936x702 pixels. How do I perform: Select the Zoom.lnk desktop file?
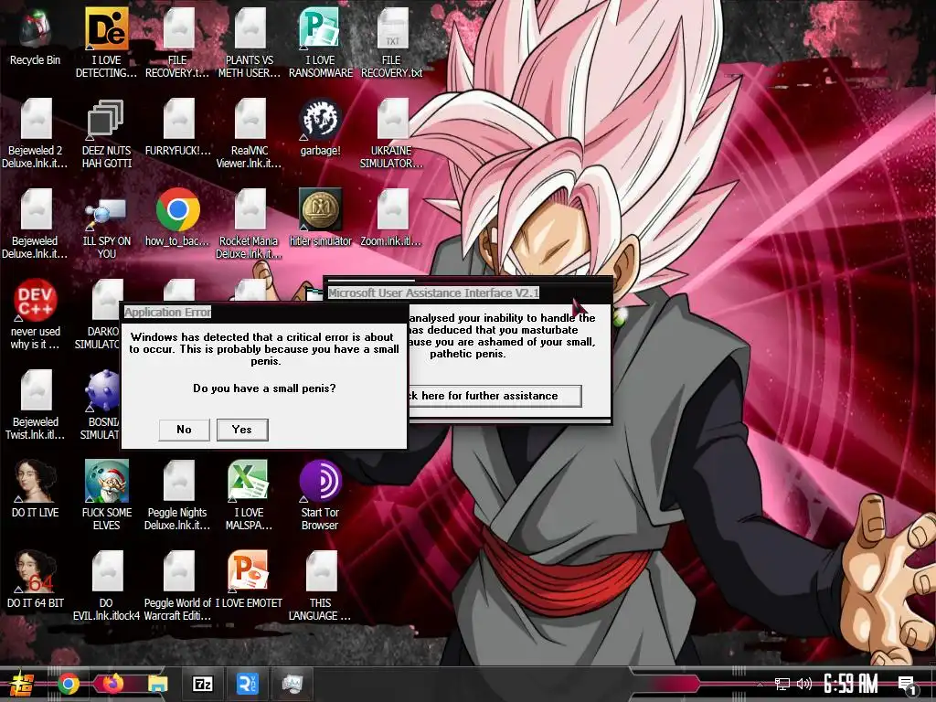391,218
